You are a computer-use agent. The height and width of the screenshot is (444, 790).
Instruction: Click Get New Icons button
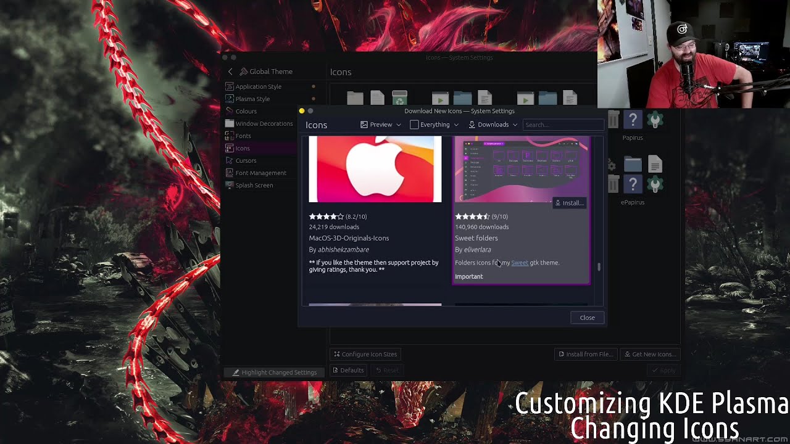(x=649, y=354)
